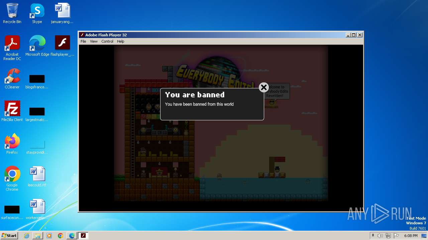
Task: Open the View menu in Flash Player
Action: [94, 41]
